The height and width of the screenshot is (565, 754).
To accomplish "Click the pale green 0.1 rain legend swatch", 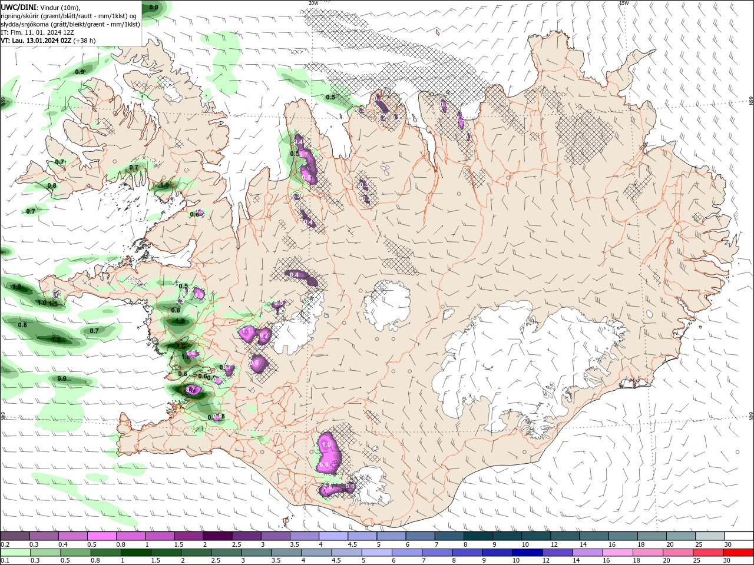I will pyautogui.click(x=15, y=553).
